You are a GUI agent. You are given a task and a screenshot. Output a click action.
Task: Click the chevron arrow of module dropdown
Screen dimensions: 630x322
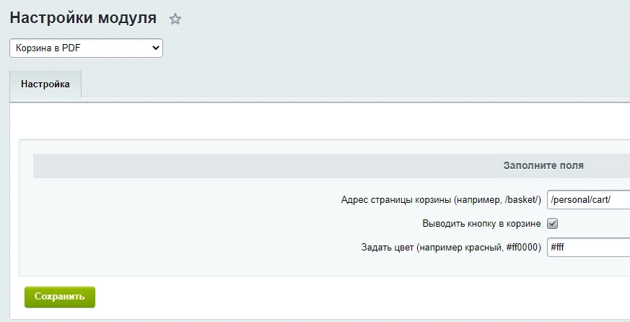point(155,48)
